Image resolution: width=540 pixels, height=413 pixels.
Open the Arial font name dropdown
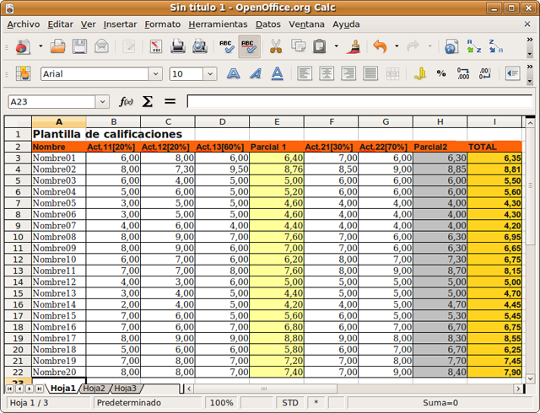[155, 74]
